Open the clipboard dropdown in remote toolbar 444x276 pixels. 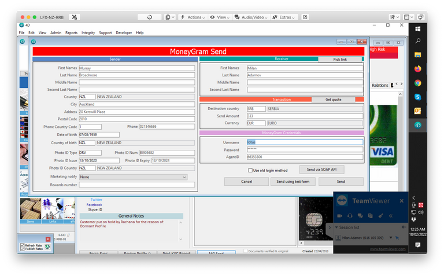pyautogui.click(x=170, y=17)
